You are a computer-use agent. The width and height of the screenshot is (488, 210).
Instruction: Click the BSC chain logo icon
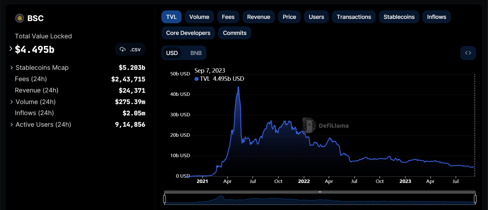(20, 18)
